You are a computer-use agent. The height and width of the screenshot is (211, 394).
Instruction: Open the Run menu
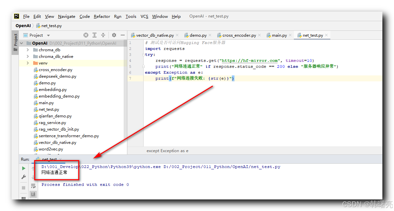coord(118,16)
